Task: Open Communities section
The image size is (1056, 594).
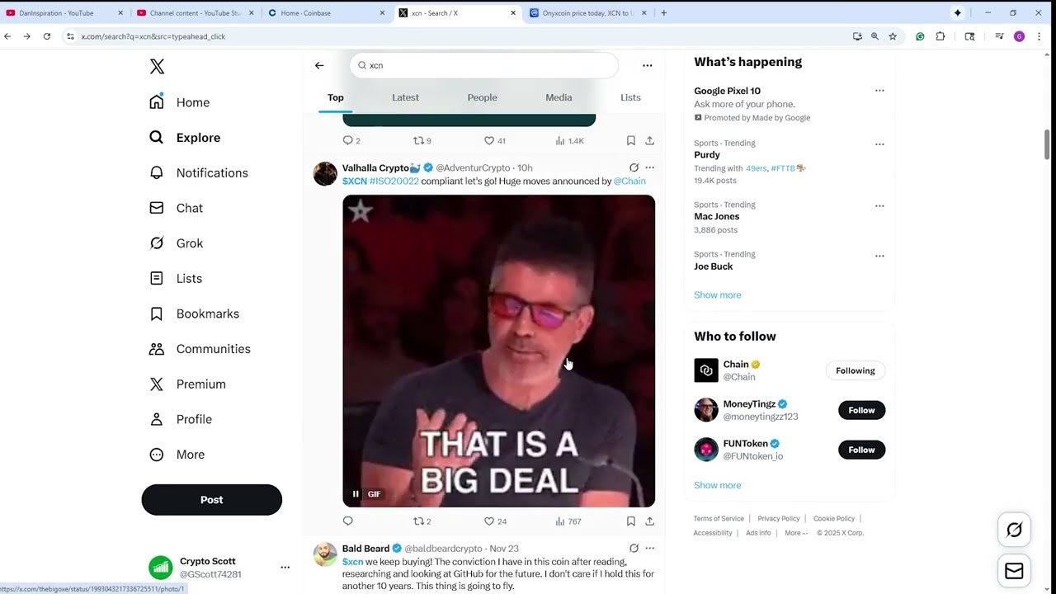Action: [199, 349]
